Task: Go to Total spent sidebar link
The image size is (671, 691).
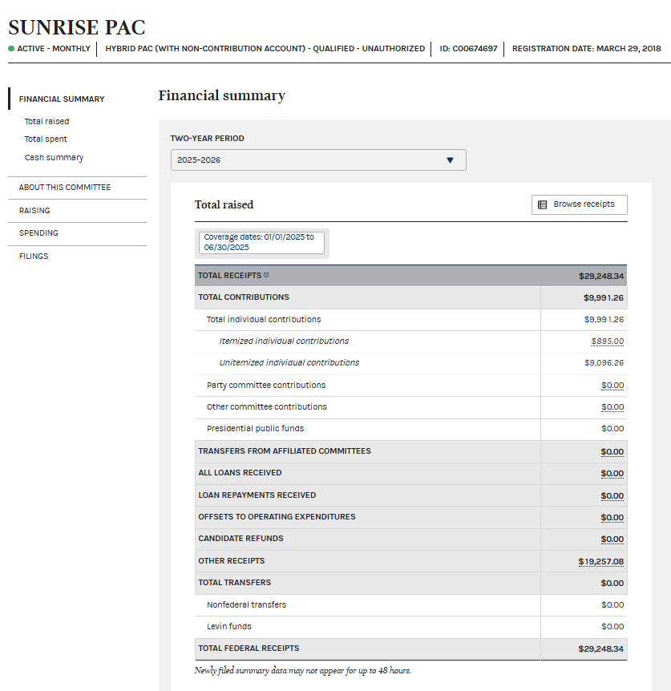Action: pos(46,139)
